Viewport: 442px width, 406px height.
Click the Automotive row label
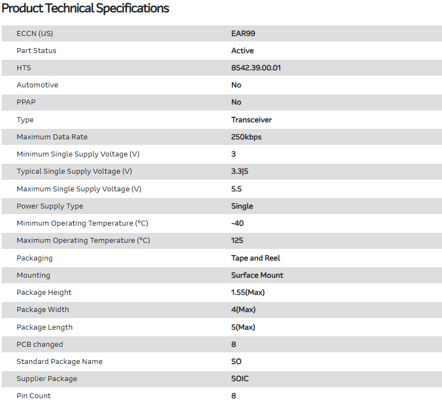pos(37,85)
